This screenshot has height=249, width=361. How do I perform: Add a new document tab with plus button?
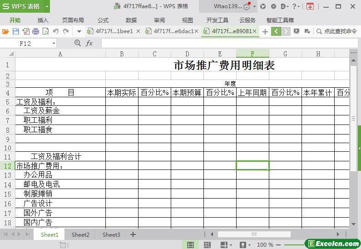265,31
